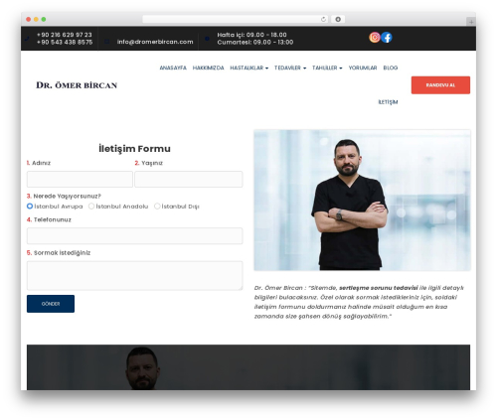
Task: Click phone number +90 216 629 97 23
Action: pyautogui.click(x=65, y=35)
